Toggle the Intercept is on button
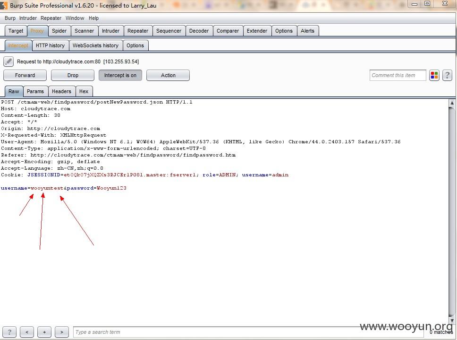This screenshot has width=457, height=340. click(x=120, y=75)
